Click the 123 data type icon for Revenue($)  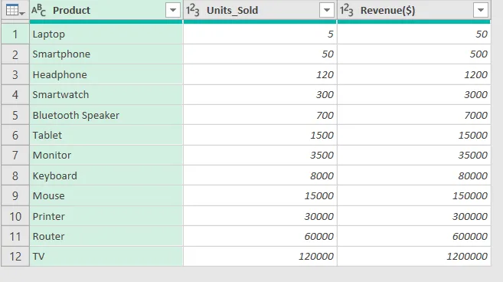pos(347,10)
